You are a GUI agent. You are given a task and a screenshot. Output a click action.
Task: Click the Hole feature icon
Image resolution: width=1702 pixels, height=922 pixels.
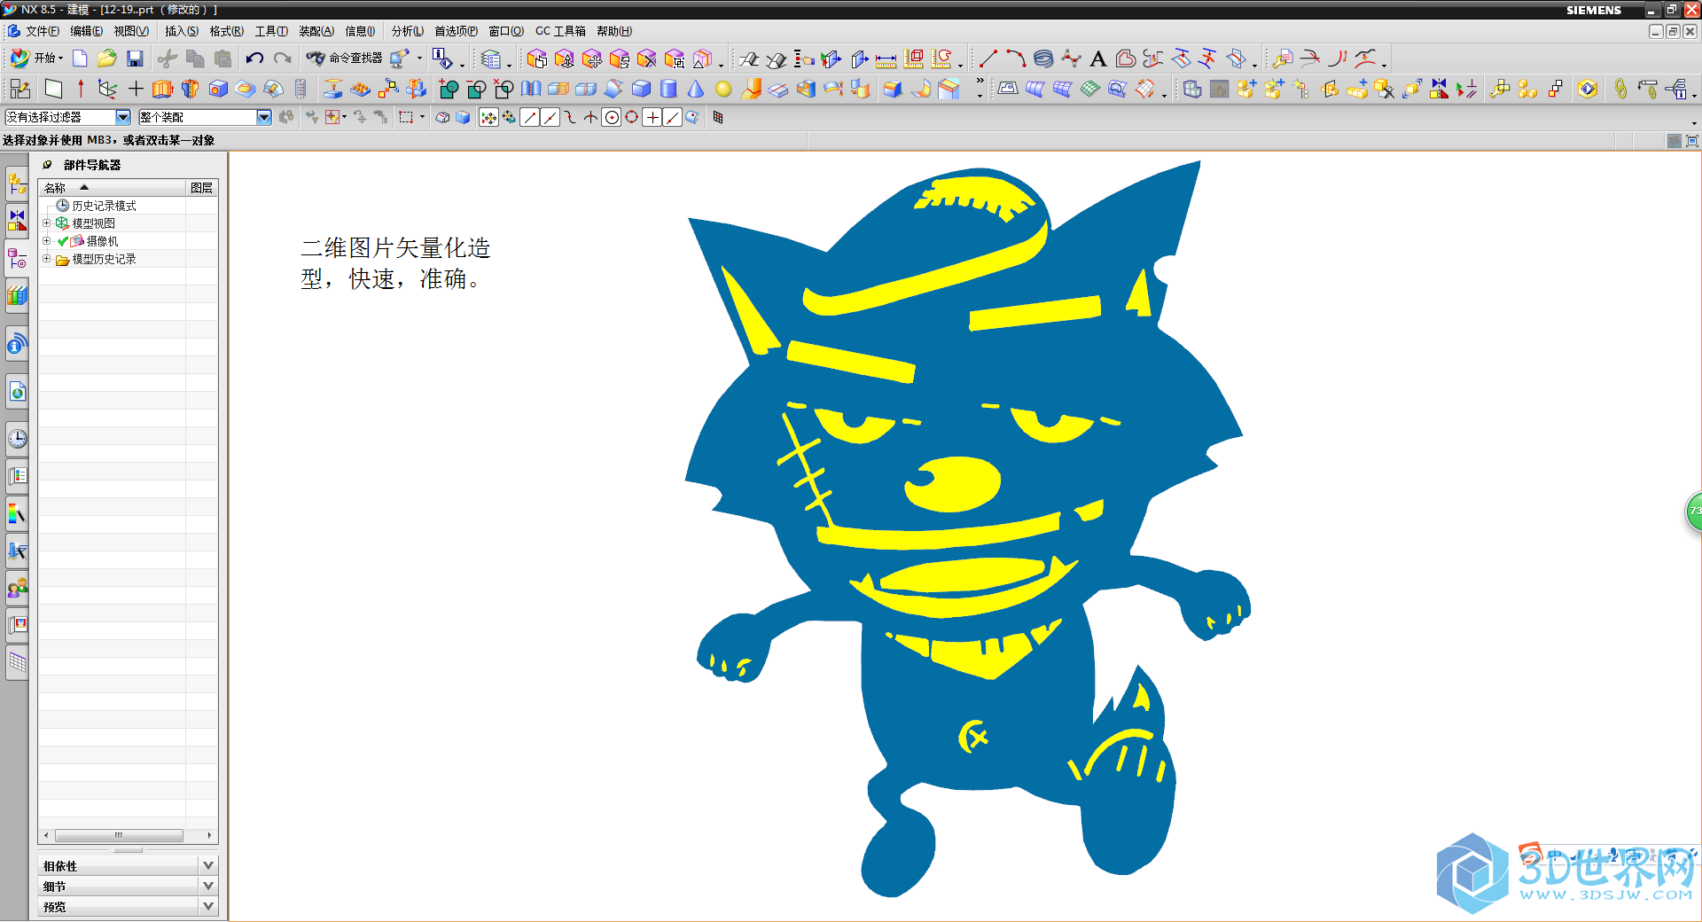click(218, 89)
